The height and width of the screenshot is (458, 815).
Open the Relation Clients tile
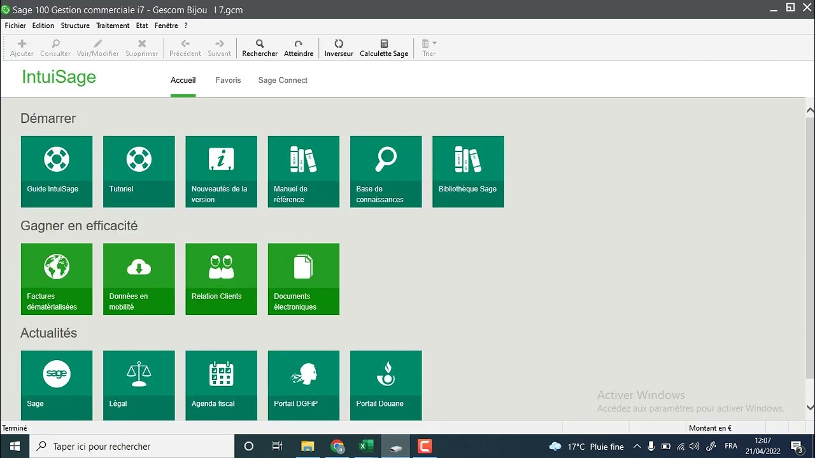coord(221,279)
